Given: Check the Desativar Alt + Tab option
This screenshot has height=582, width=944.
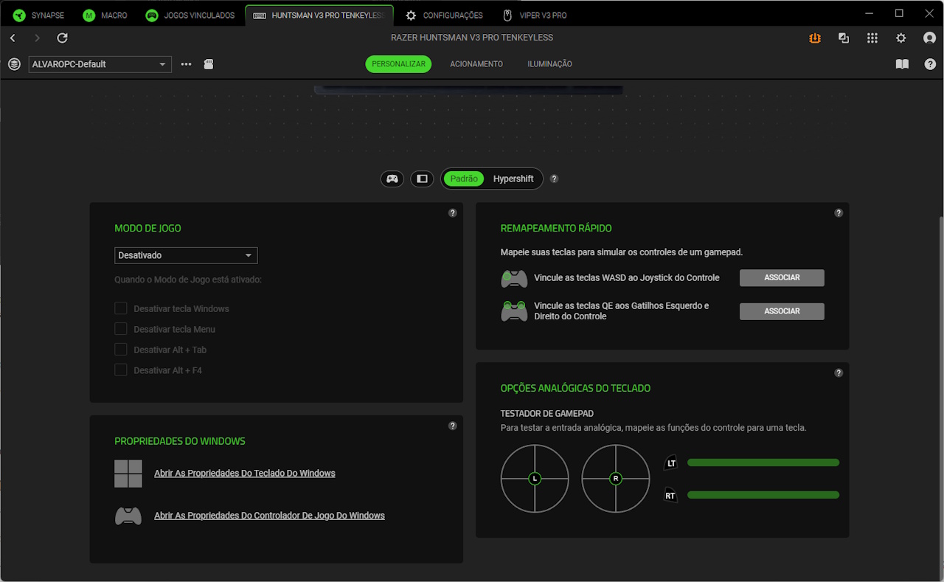Looking at the screenshot, I should [x=121, y=350].
